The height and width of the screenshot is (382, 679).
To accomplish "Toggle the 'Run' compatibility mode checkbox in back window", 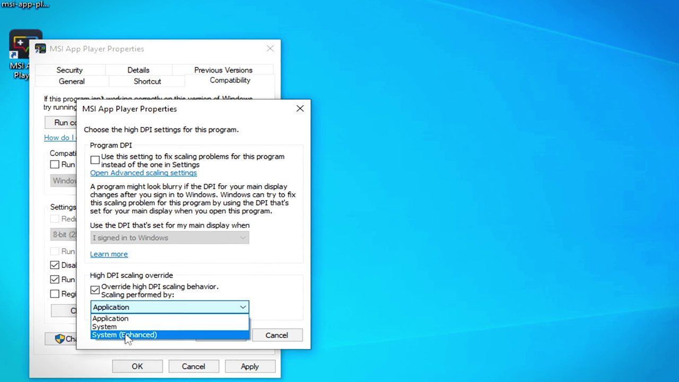I will tap(55, 164).
